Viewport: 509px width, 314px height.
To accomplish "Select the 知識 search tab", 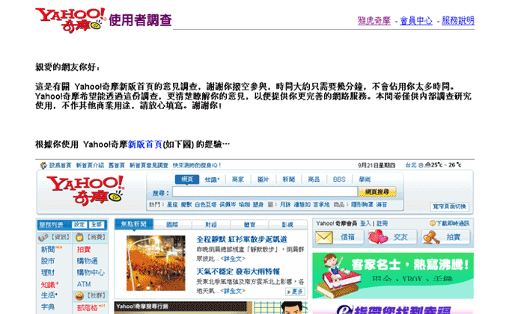I will pos(212,179).
